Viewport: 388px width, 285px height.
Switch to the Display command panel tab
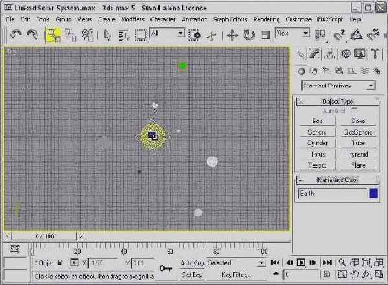[x=360, y=54]
